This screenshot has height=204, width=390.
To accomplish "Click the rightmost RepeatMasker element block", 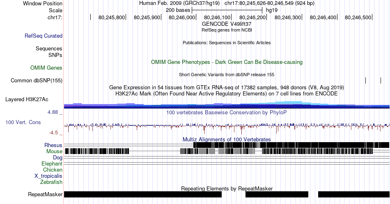I will 354,194.
